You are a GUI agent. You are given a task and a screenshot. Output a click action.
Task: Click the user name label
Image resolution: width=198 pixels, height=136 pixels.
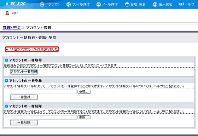pos(14,13)
